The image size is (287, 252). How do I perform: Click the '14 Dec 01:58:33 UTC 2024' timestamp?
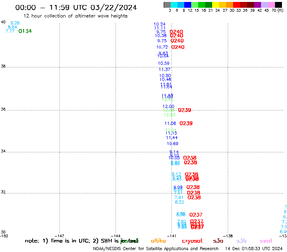pyautogui.click(x=254, y=249)
